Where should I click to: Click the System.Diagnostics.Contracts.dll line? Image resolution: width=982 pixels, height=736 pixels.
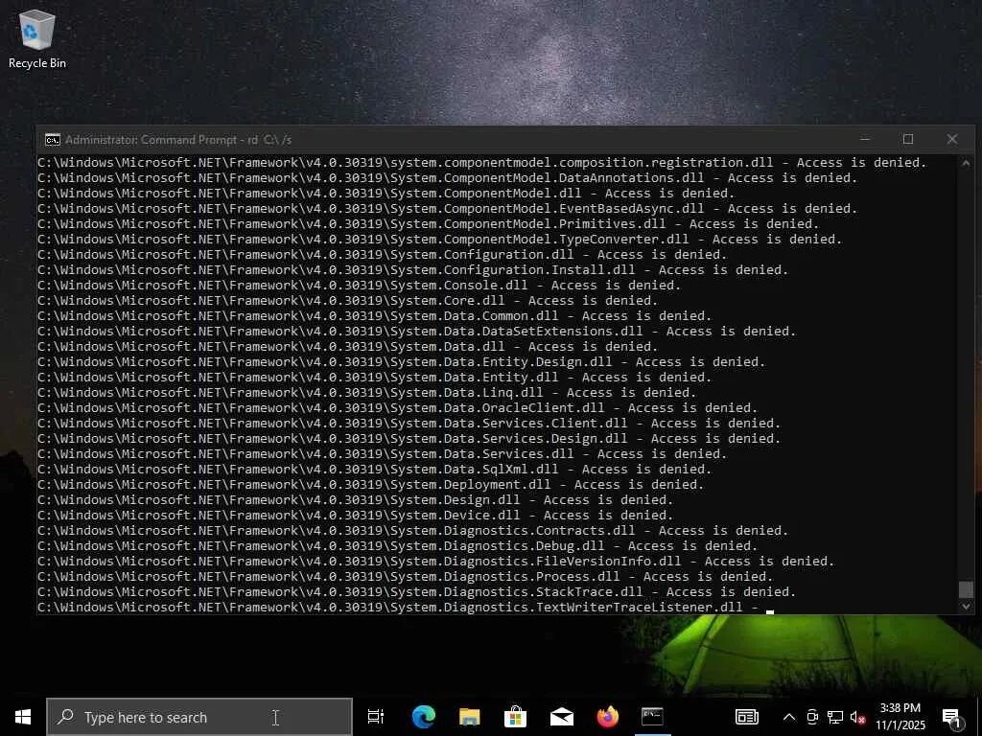(x=412, y=531)
